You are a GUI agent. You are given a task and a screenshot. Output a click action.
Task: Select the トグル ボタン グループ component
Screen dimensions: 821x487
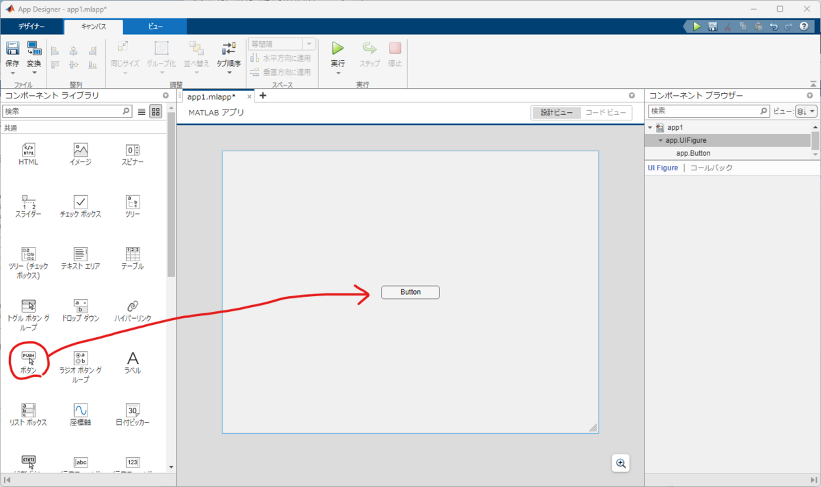point(29,315)
